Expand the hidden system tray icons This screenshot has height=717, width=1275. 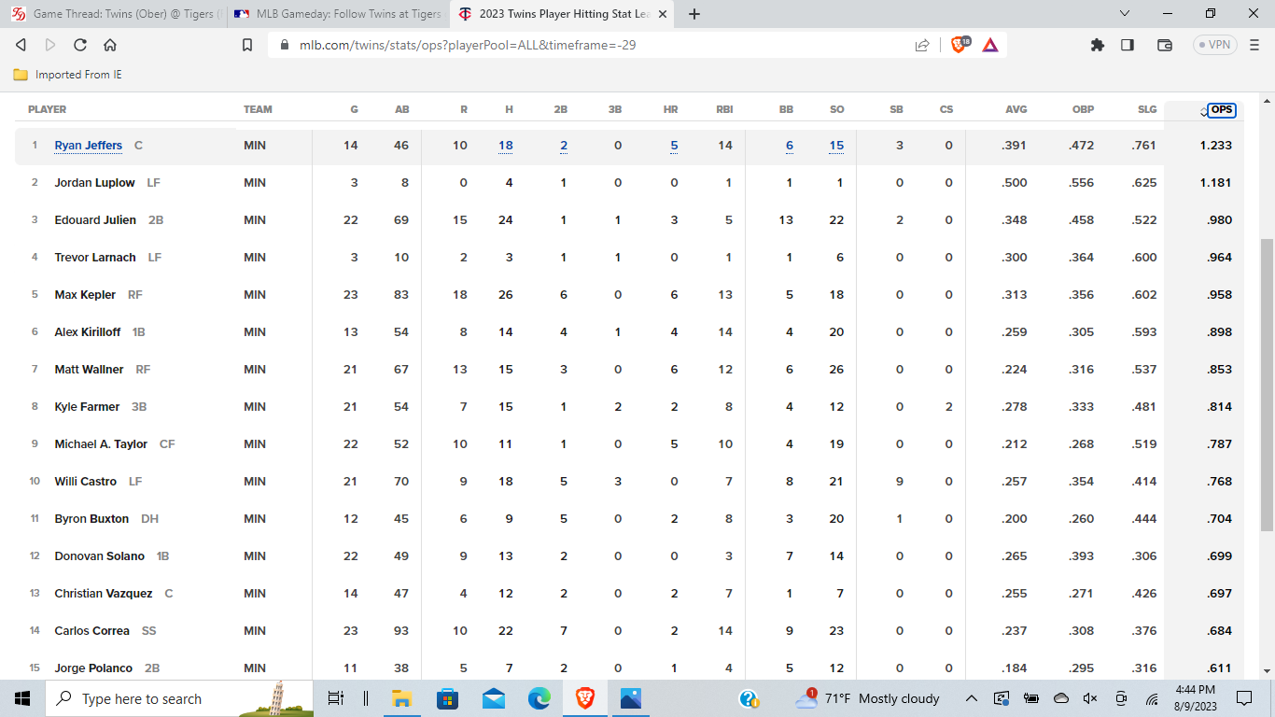click(x=971, y=698)
